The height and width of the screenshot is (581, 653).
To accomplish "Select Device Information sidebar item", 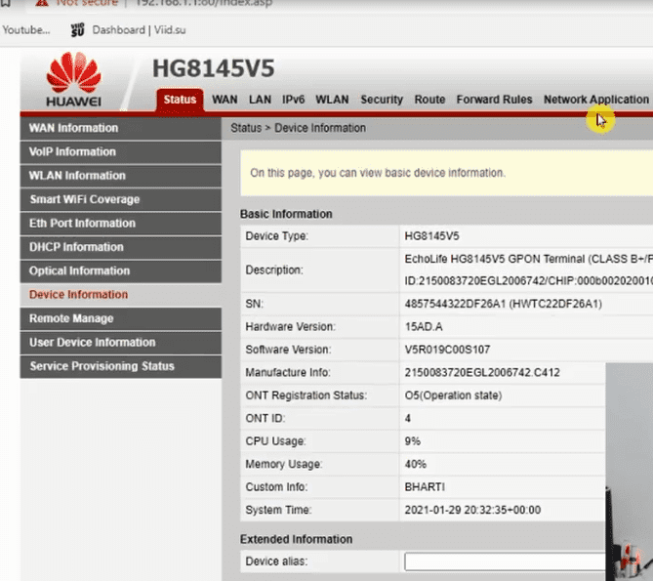I will pos(121,295).
